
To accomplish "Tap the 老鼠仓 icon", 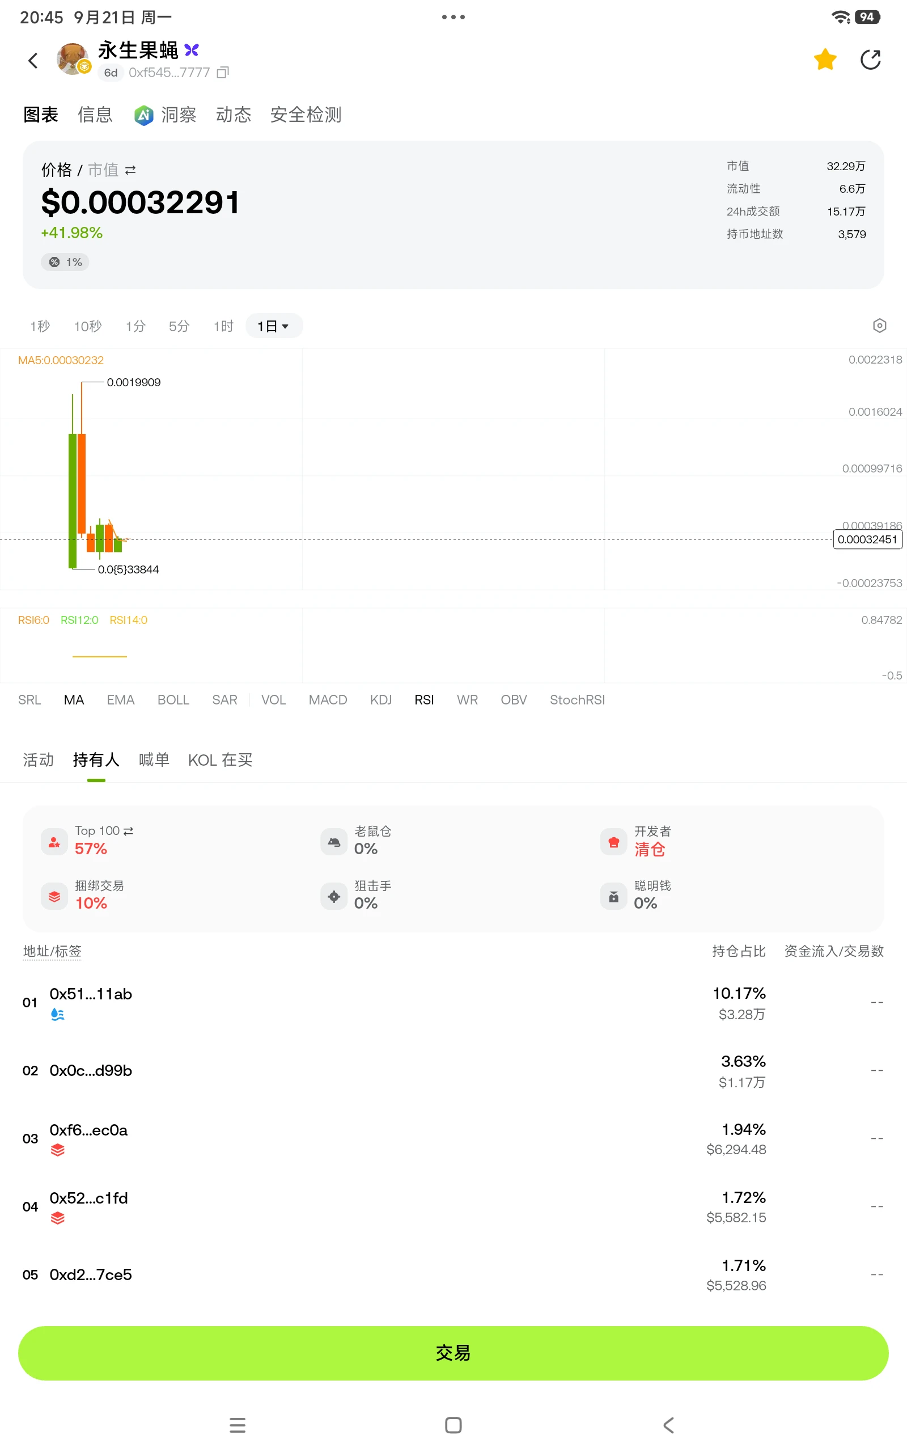I will pos(333,842).
